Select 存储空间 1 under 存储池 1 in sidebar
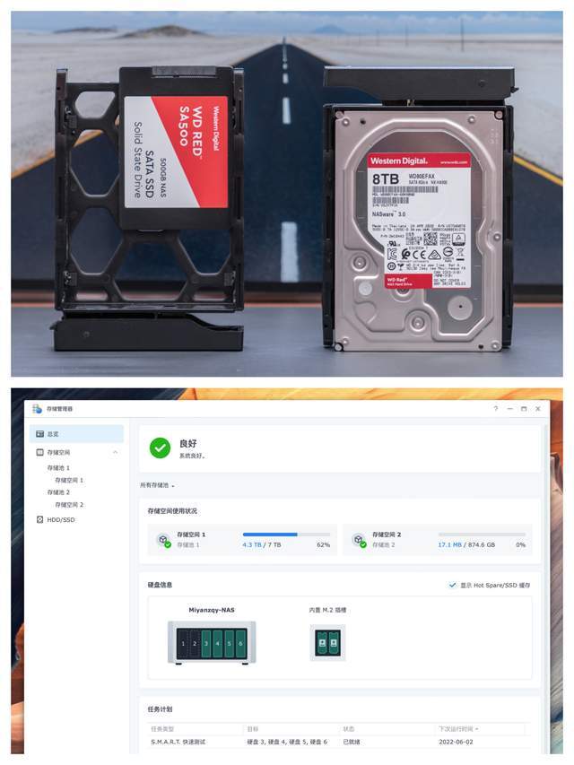The image size is (574, 765). 69,480
